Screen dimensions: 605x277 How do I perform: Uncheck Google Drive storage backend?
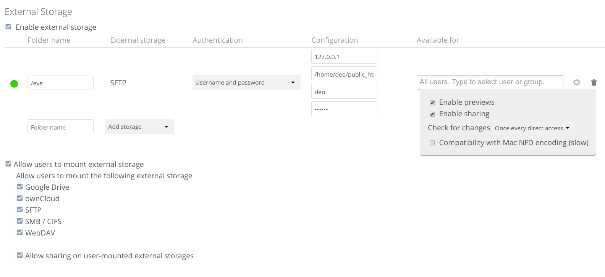pos(20,187)
